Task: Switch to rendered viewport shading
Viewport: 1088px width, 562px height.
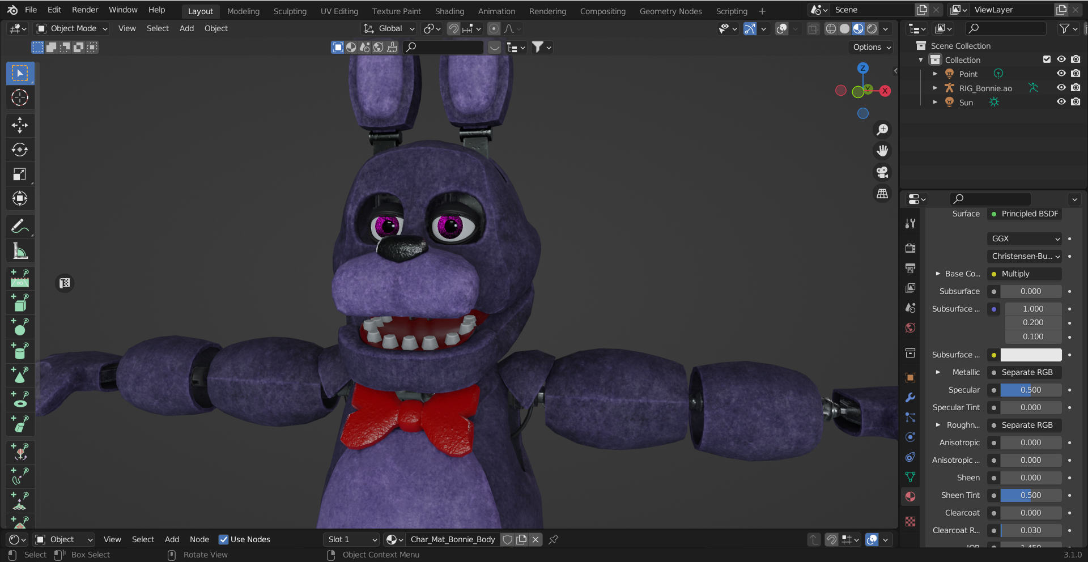Action: click(872, 29)
